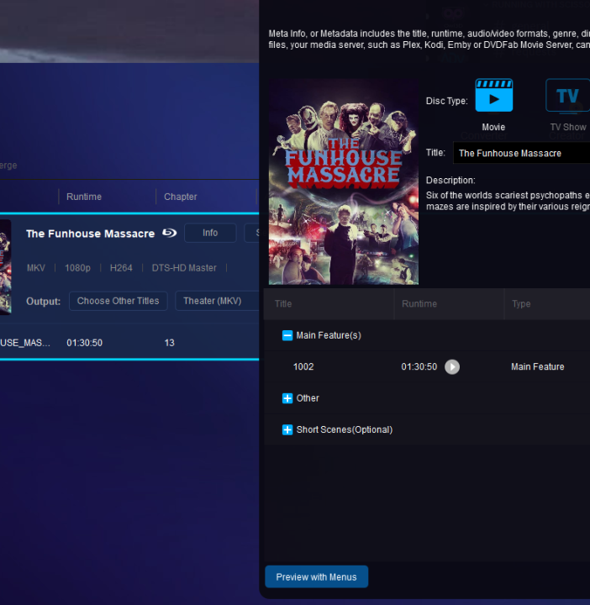The width and height of the screenshot is (590, 605).
Task: Expand the Other titles group
Action: click(x=287, y=398)
